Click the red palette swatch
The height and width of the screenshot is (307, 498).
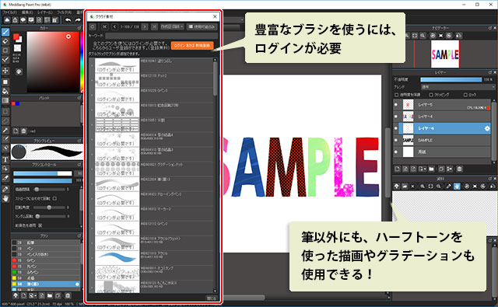click(13, 103)
